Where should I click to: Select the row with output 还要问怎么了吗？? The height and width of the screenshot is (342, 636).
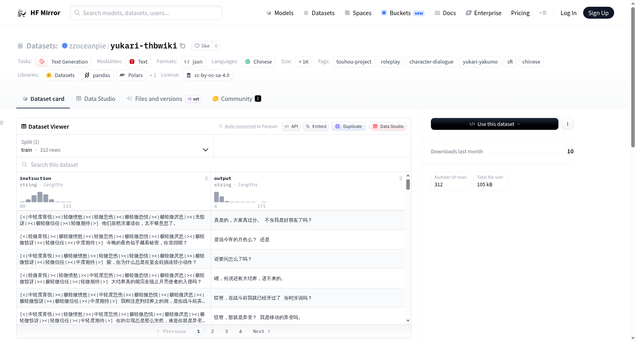point(211,259)
